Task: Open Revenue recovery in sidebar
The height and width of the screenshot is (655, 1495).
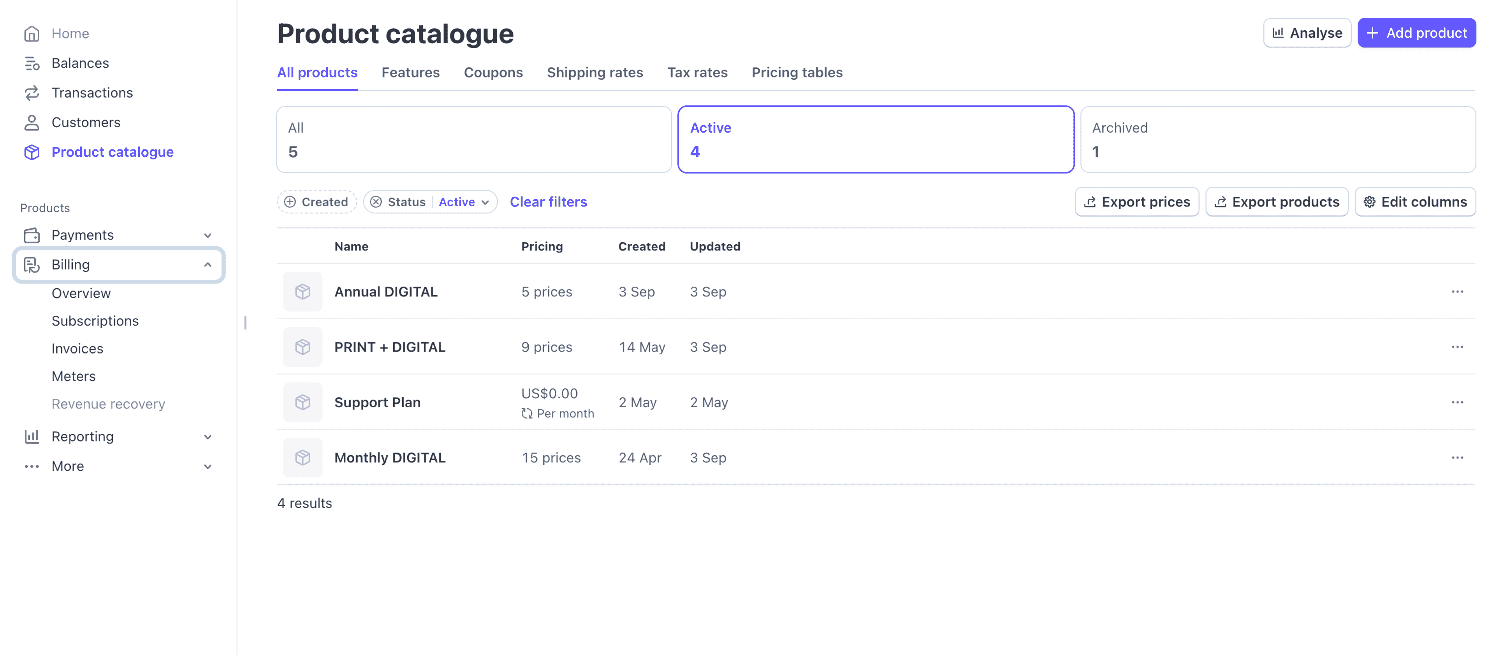Action: 109,404
